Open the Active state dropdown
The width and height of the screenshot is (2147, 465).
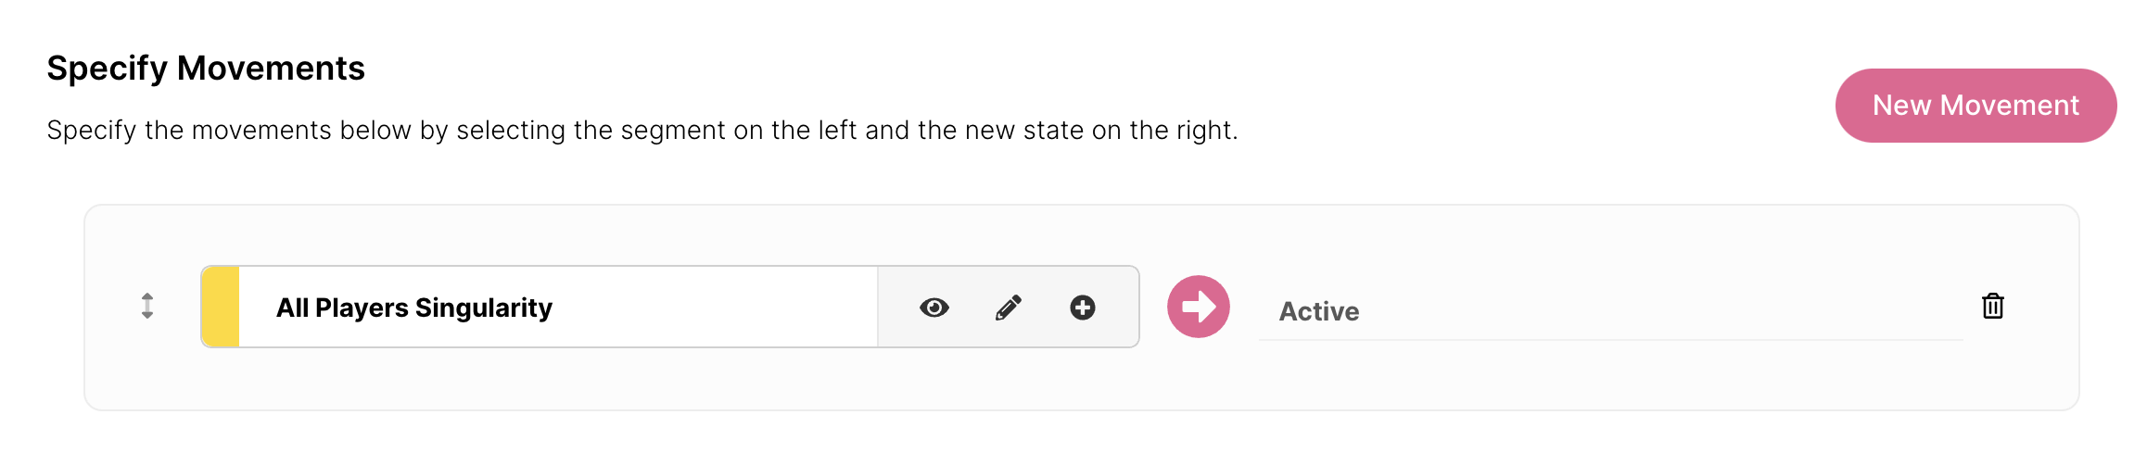(1609, 311)
